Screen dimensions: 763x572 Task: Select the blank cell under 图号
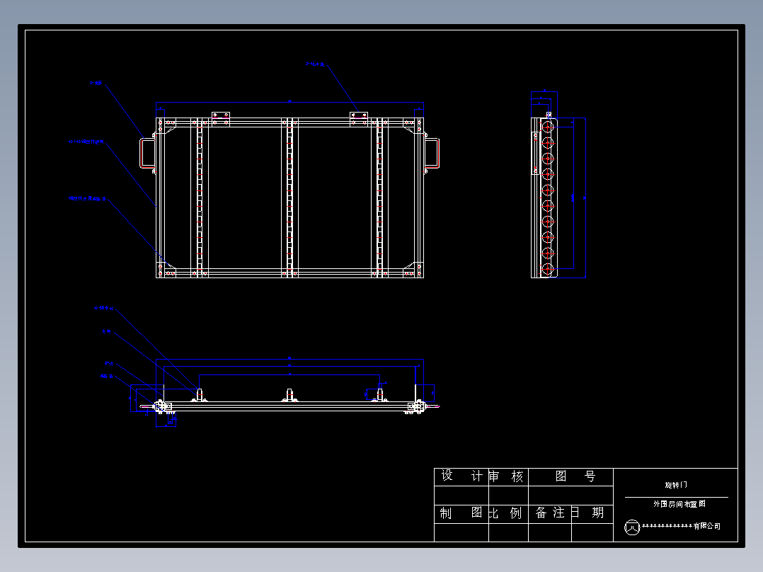(x=570, y=496)
